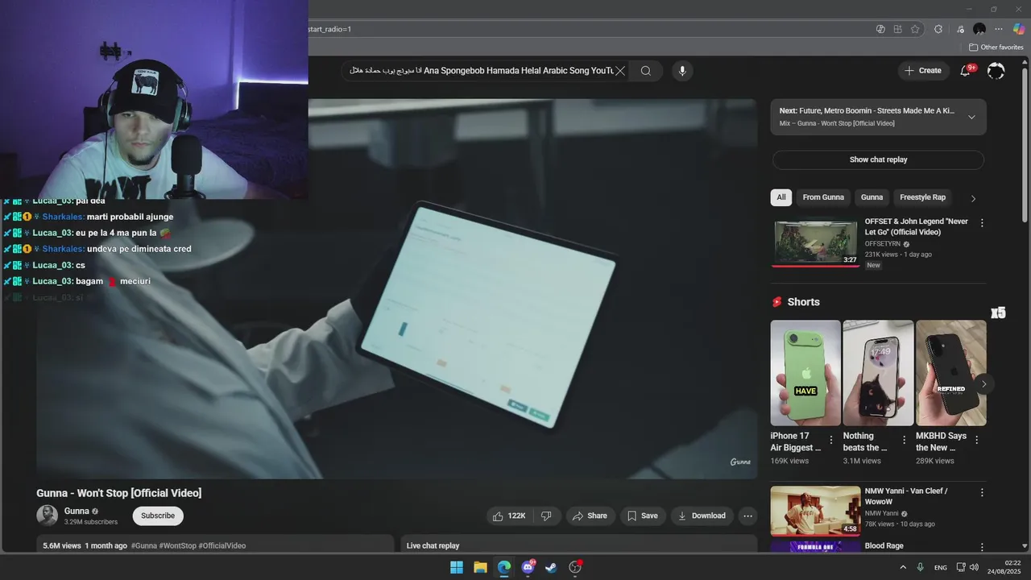Select the From Gunna filter chip
This screenshot has width=1031, height=580.
click(x=823, y=197)
